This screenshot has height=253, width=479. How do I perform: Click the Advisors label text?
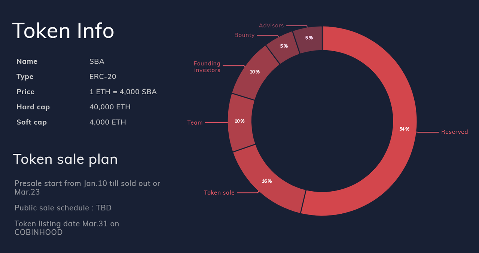[x=271, y=25]
